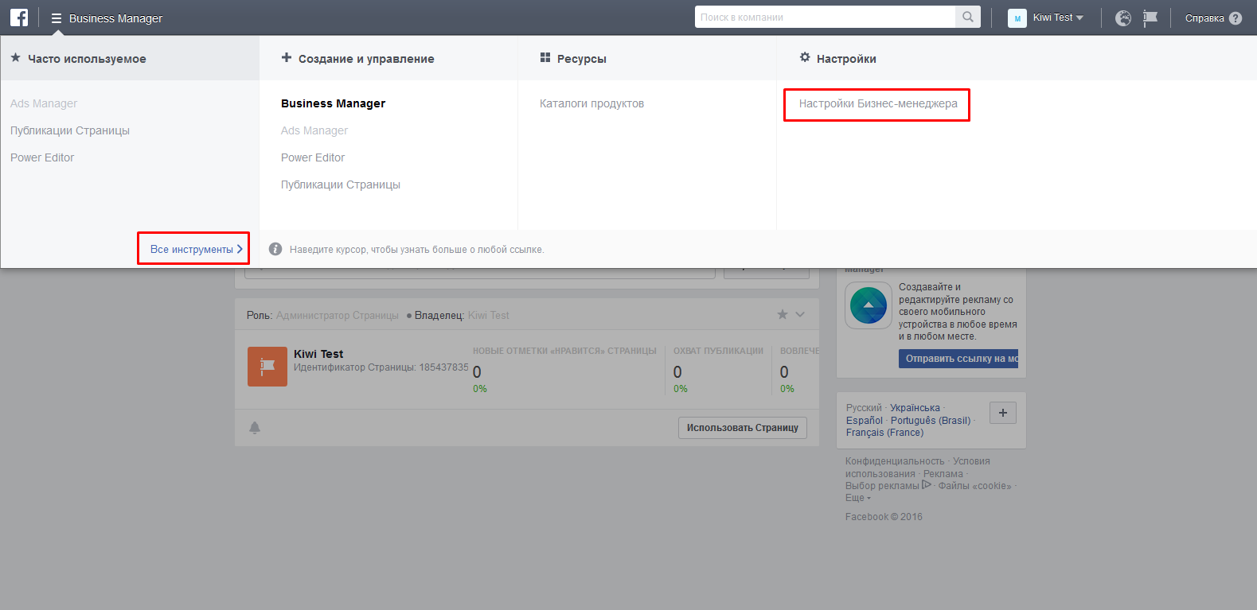Click the orange Kiwi Test page thumbnail
The width and height of the screenshot is (1257, 610).
click(x=267, y=367)
